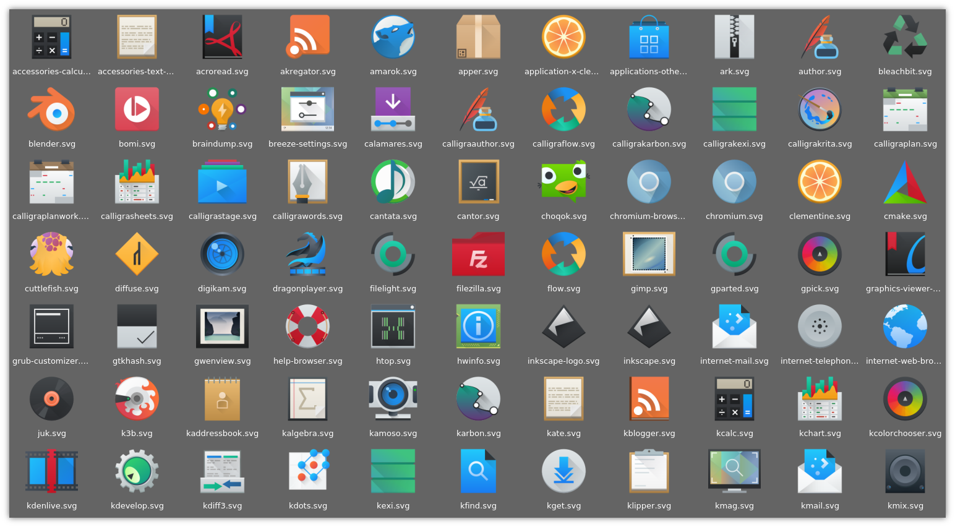Click the gimp.svg picture frame icon

649,254
